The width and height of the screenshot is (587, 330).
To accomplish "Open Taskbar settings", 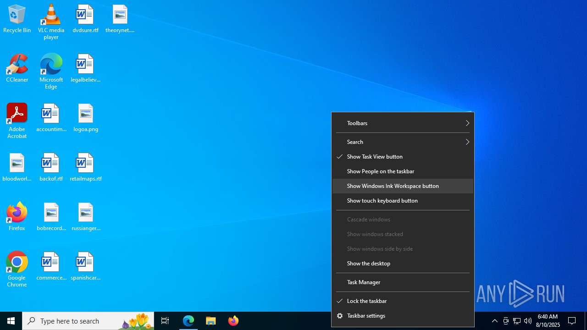I will coord(403,316).
